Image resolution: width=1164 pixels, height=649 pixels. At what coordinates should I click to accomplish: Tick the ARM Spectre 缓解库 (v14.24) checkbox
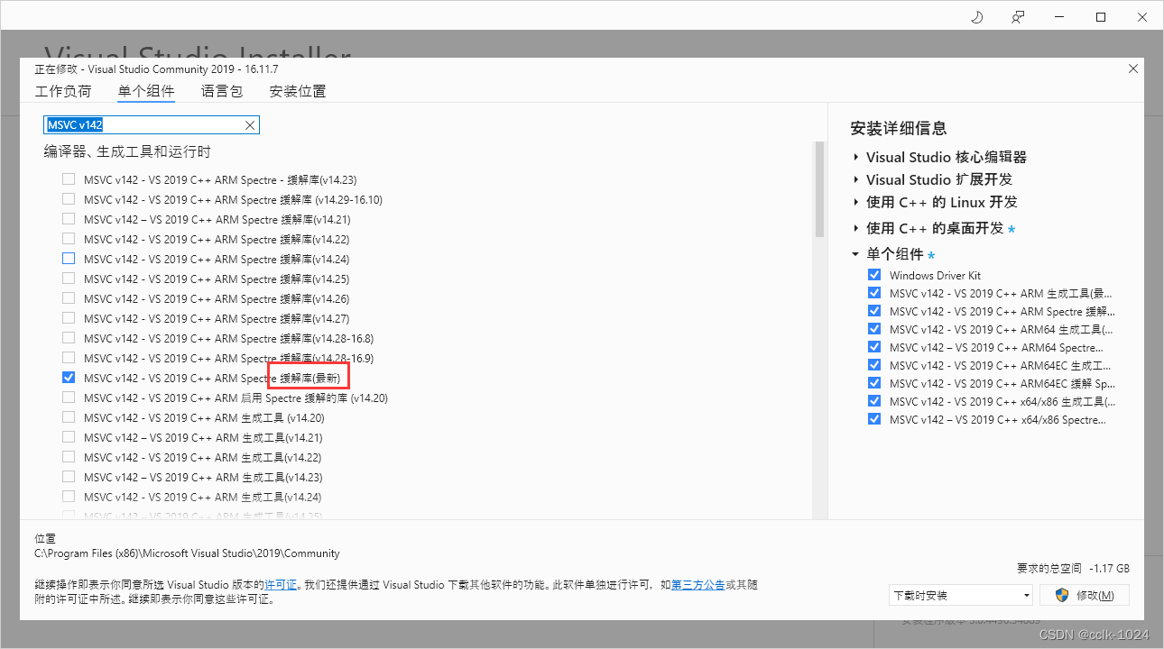[x=69, y=259]
